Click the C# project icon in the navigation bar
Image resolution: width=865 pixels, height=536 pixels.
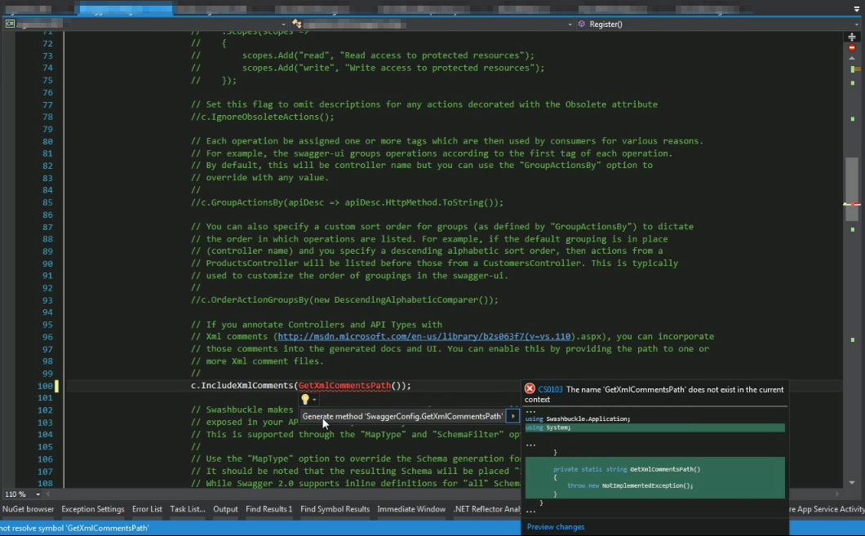[10, 24]
